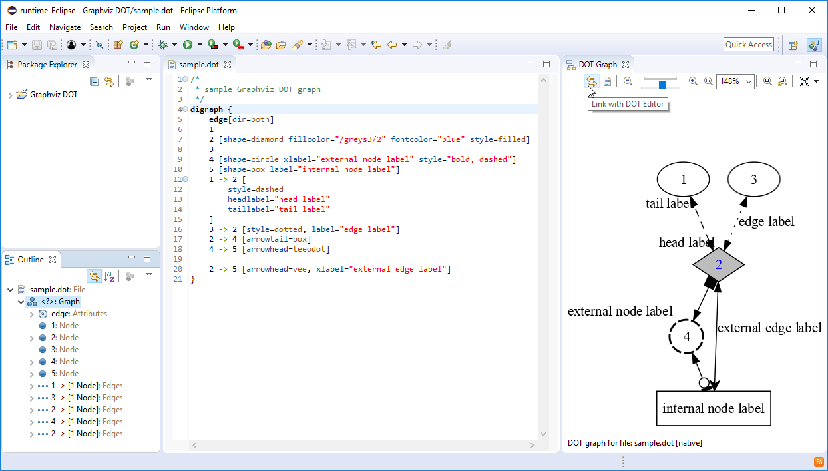
Task: Select "5: Node" in the Outline tree
Action: [65, 374]
